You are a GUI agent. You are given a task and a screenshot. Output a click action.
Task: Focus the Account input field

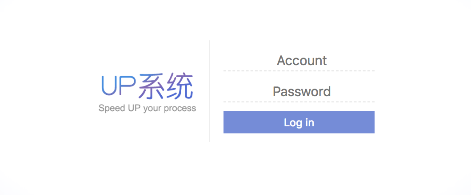coord(299,61)
